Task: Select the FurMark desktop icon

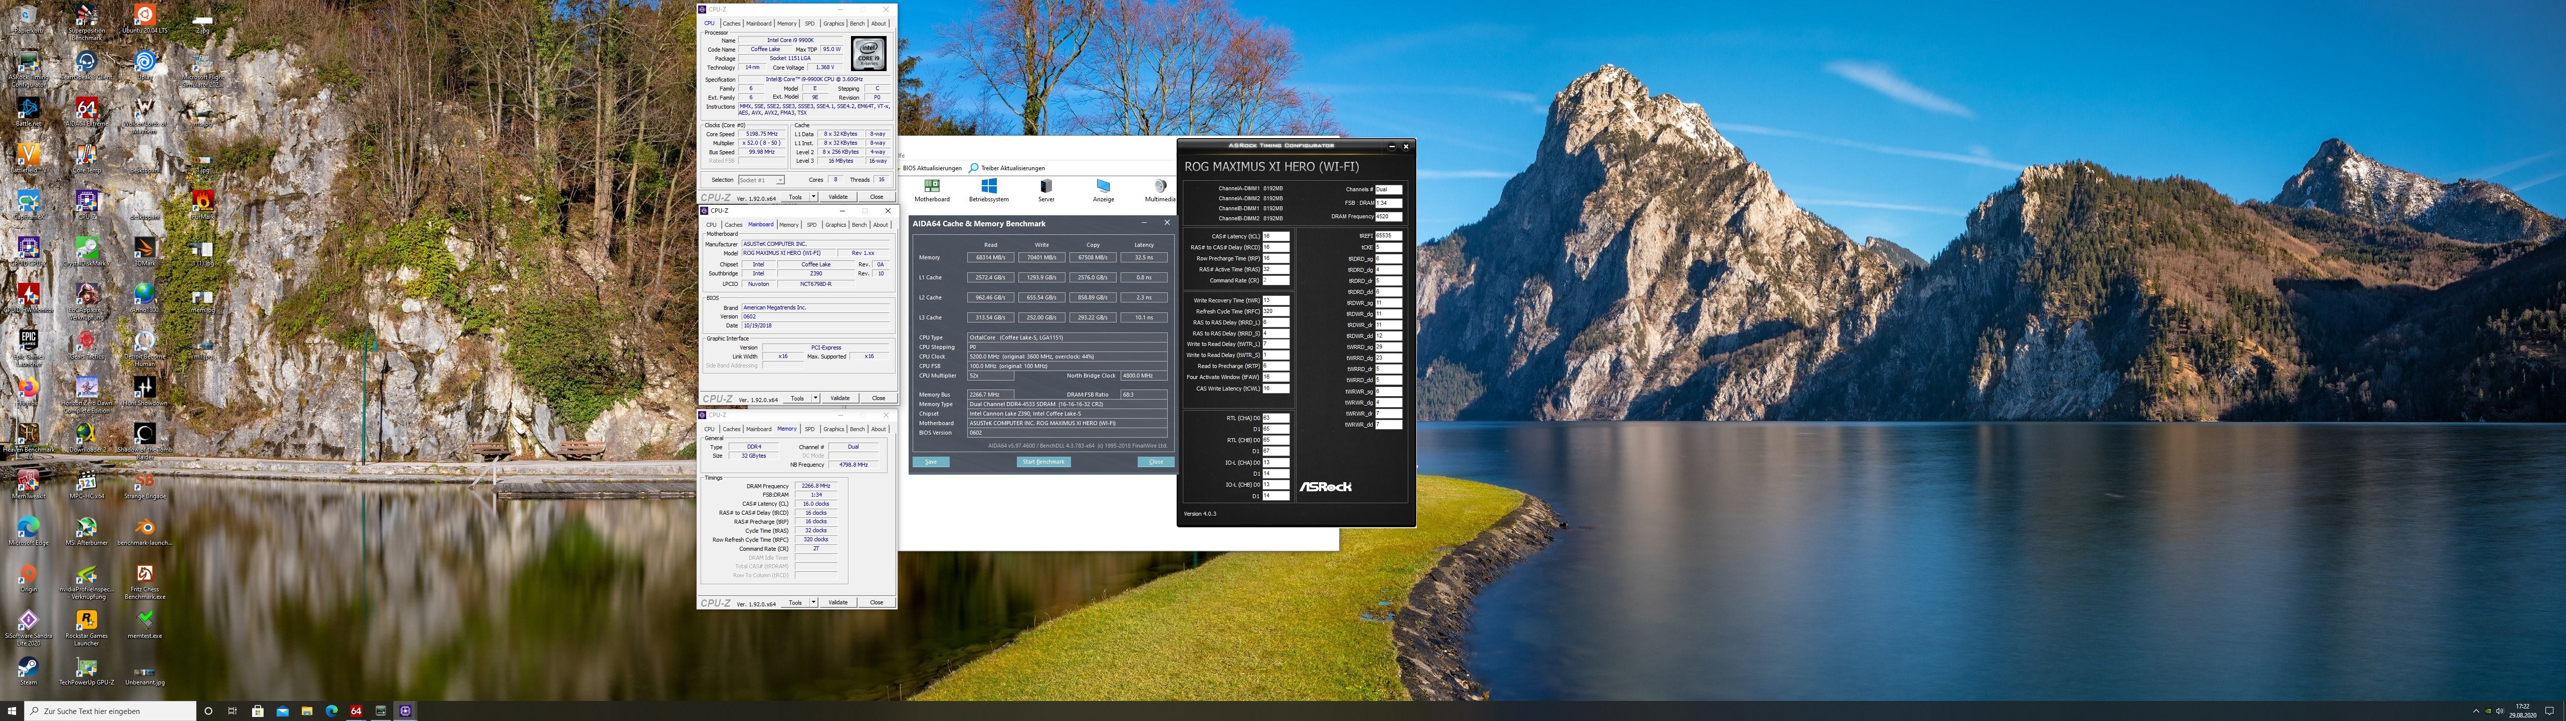Action: (x=203, y=204)
